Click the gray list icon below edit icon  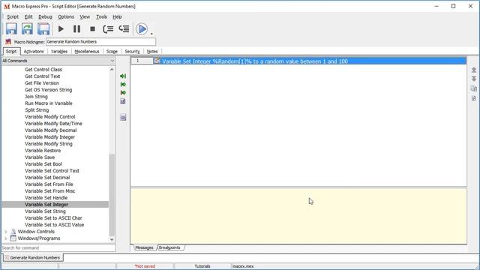tap(123, 117)
